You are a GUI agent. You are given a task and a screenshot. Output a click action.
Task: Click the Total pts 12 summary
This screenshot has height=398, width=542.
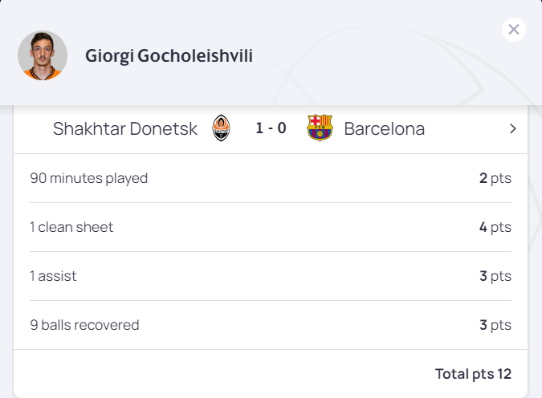pyautogui.click(x=472, y=374)
